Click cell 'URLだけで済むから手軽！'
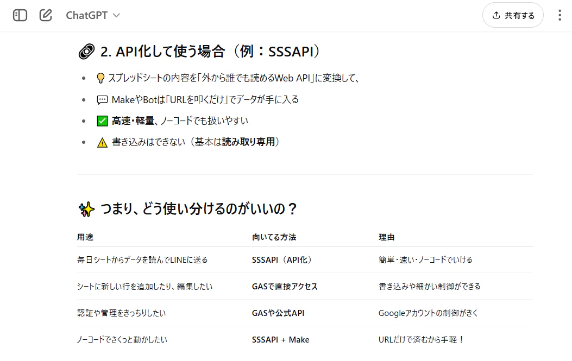This screenshot has width=572, height=361. click(421, 339)
